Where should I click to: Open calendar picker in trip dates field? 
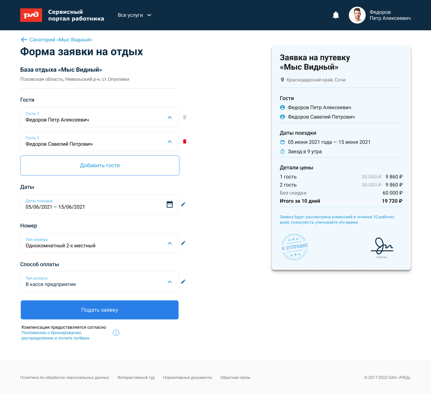(x=170, y=204)
